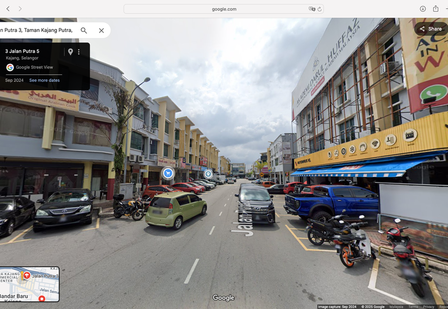The width and height of the screenshot is (448, 309).
Task: Open the Privacy link
Action: pyautogui.click(x=428, y=307)
